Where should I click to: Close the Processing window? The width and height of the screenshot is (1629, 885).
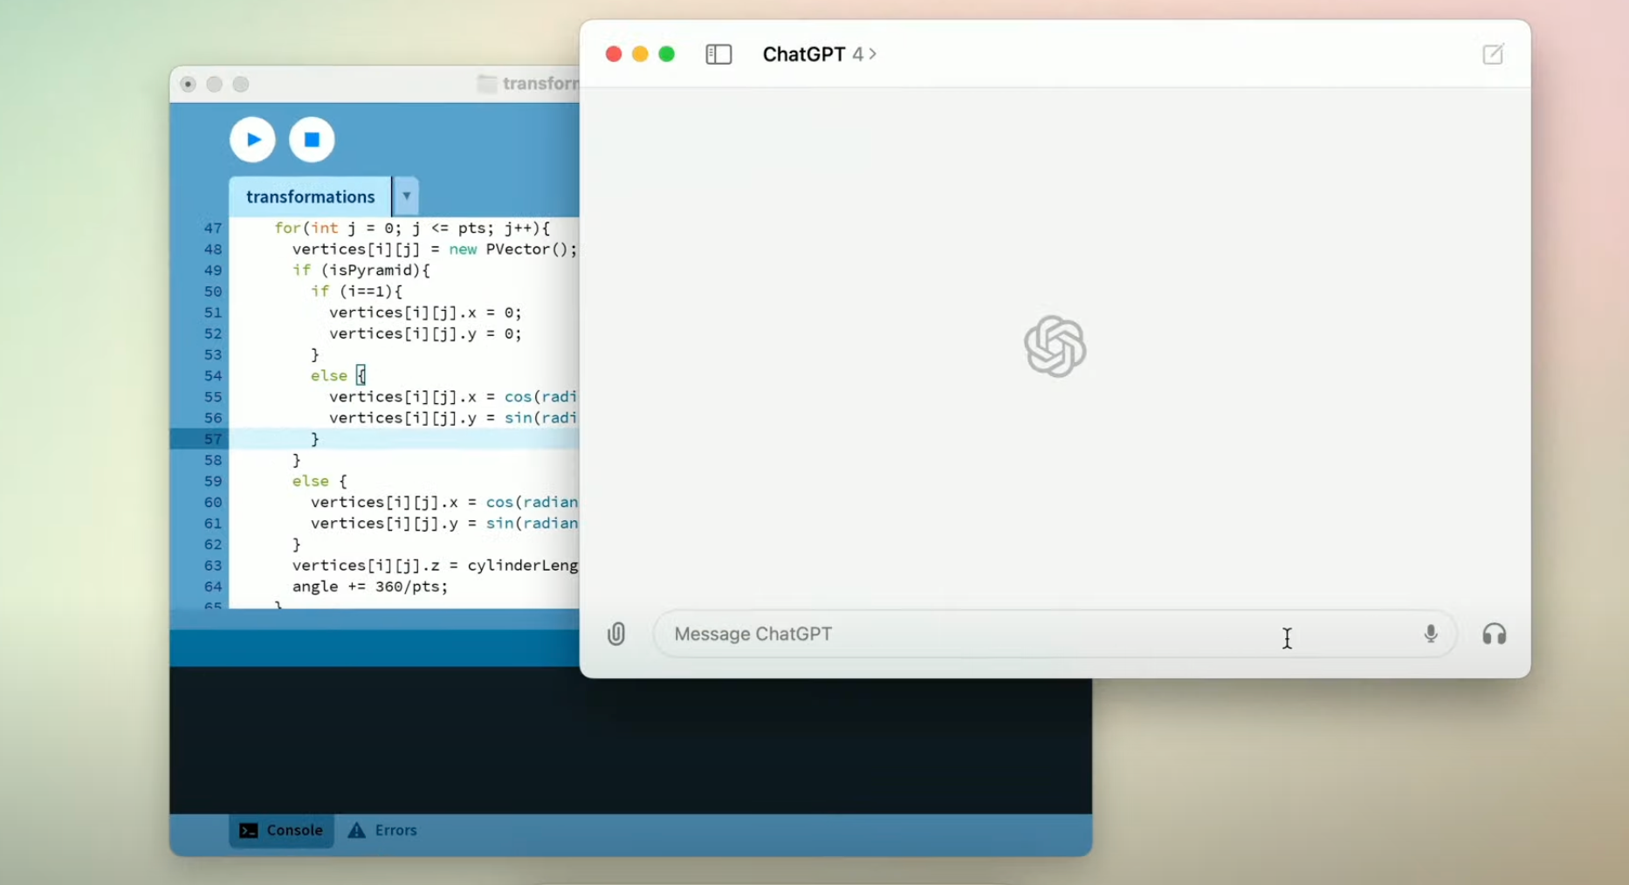click(188, 84)
